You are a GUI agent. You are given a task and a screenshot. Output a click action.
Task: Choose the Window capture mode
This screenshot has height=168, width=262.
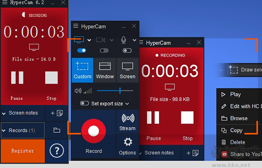point(105,70)
